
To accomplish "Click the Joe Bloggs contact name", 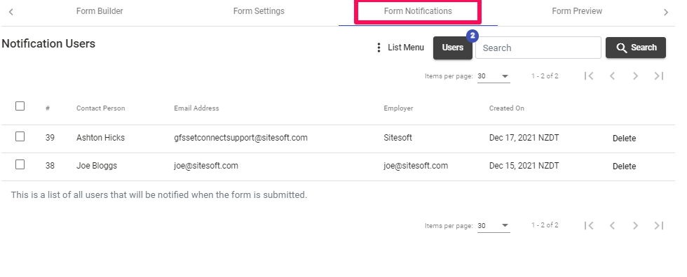I will 97,166.
